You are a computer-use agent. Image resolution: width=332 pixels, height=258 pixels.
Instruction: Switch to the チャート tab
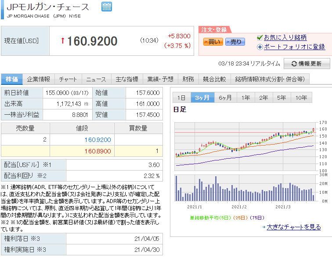68,79
